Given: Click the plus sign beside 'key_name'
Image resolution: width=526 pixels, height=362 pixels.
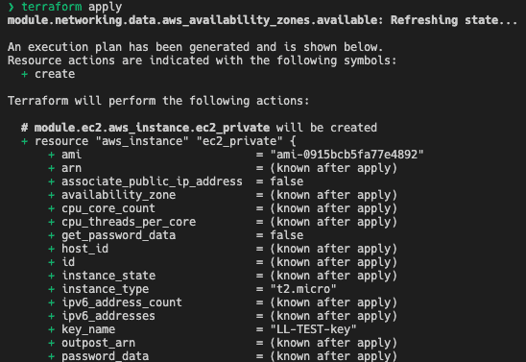Looking at the screenshot, I should tap(51, 329).
